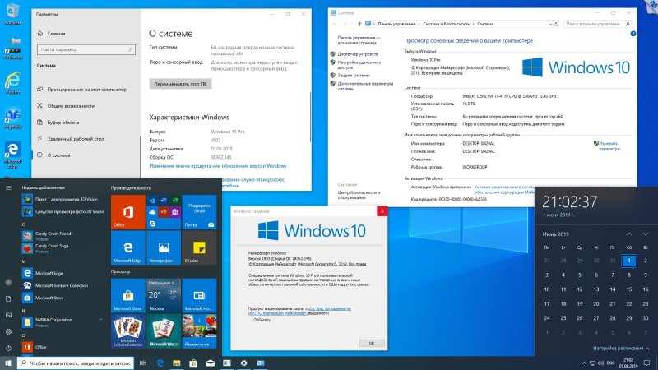
Task: Open the Microsoft Store tile
Action: click(x=128, y=295)
